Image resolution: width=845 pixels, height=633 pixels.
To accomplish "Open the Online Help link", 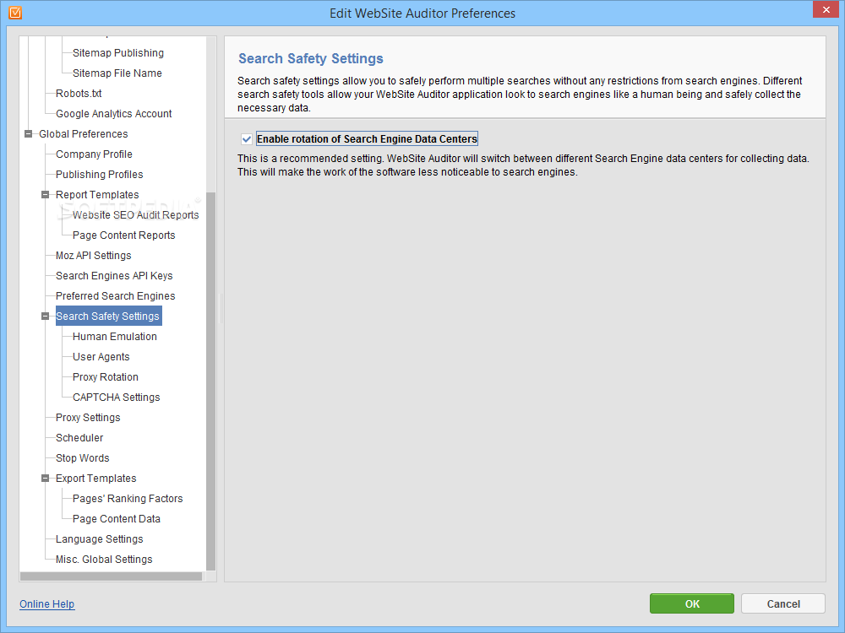I will (x=46, y=604).
